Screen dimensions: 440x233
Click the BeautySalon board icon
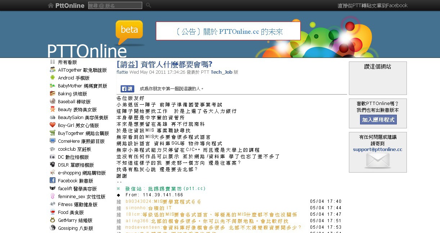(x=53, y=117)
